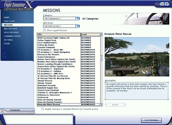Toggle the sound mute speaker icon
Viewport: 172px width, 125px height.
(157, 4)
